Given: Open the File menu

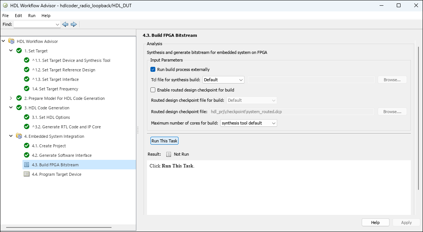Looking at the screenshot, I should (5, 16).
